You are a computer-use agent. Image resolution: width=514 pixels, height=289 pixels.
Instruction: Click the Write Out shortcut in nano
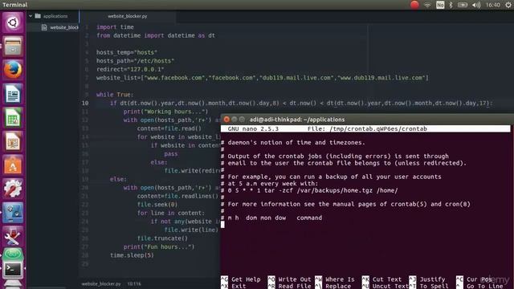(289, 279)
